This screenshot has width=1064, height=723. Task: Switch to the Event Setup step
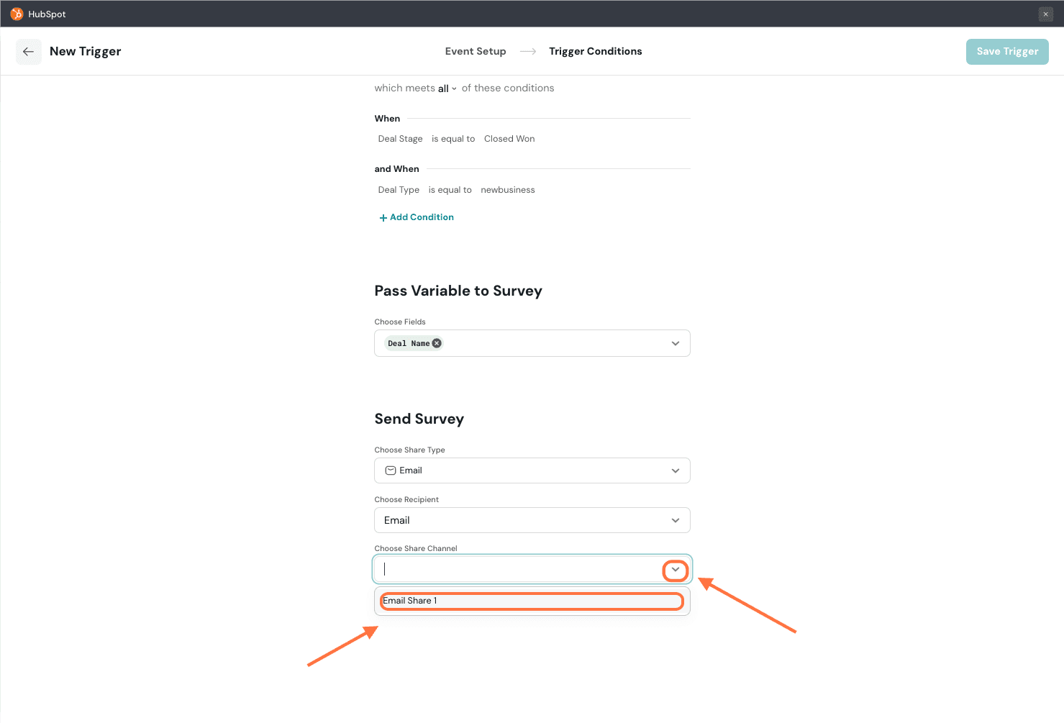(475, 51)
